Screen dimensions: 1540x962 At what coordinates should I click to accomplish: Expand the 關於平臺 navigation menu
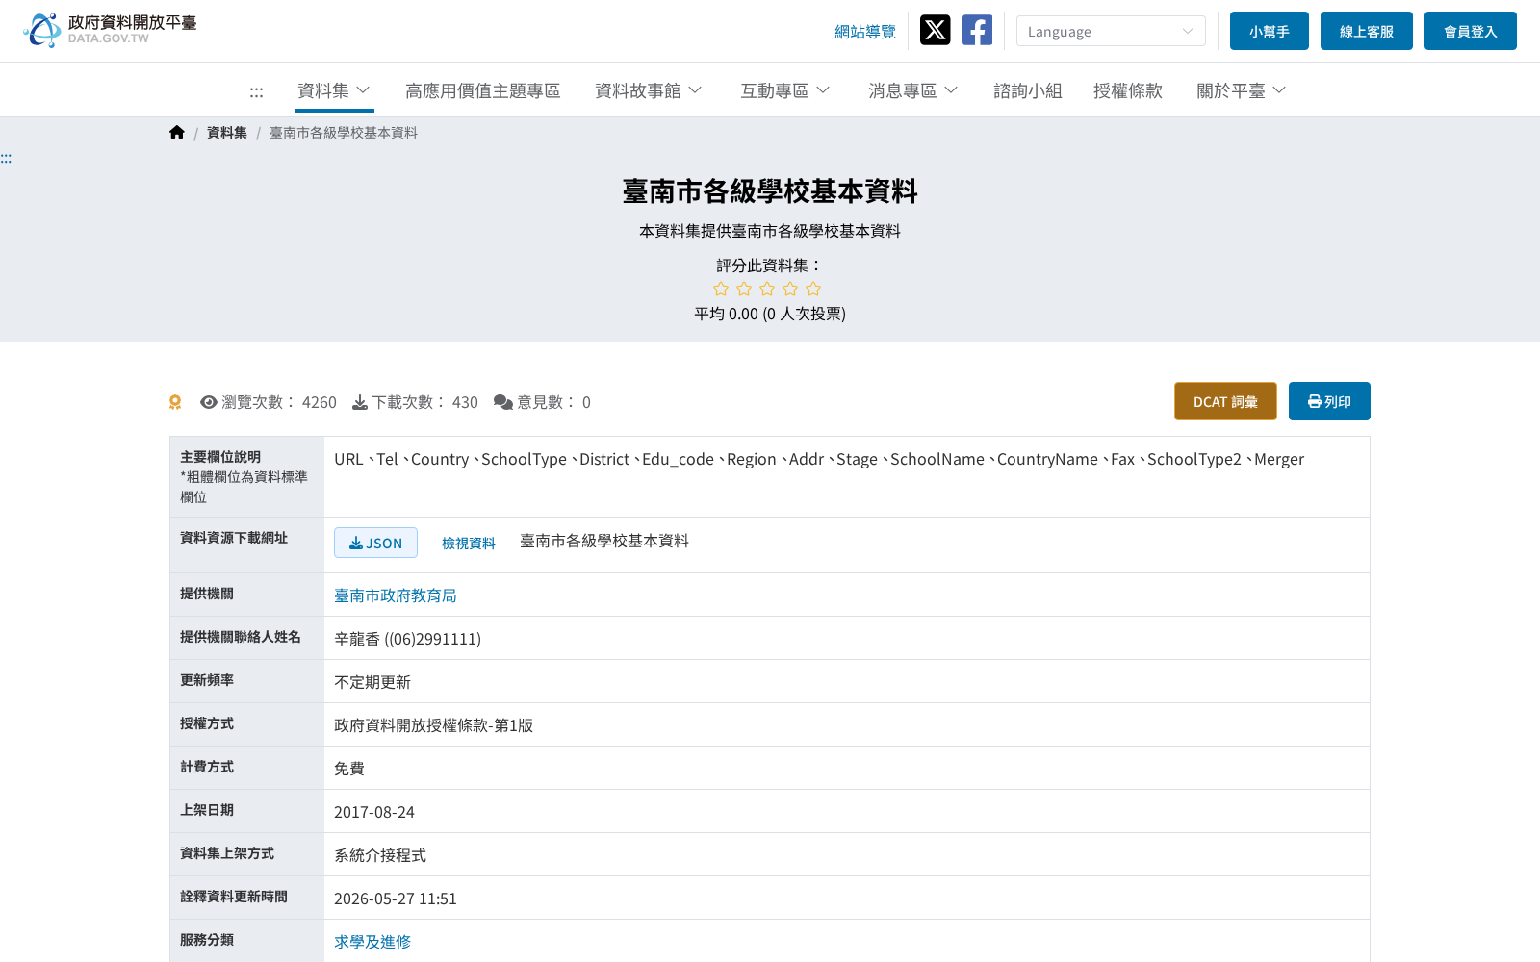click(x=1242, y=90)
